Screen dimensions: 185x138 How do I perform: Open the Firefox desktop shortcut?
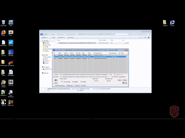(3, 33)
